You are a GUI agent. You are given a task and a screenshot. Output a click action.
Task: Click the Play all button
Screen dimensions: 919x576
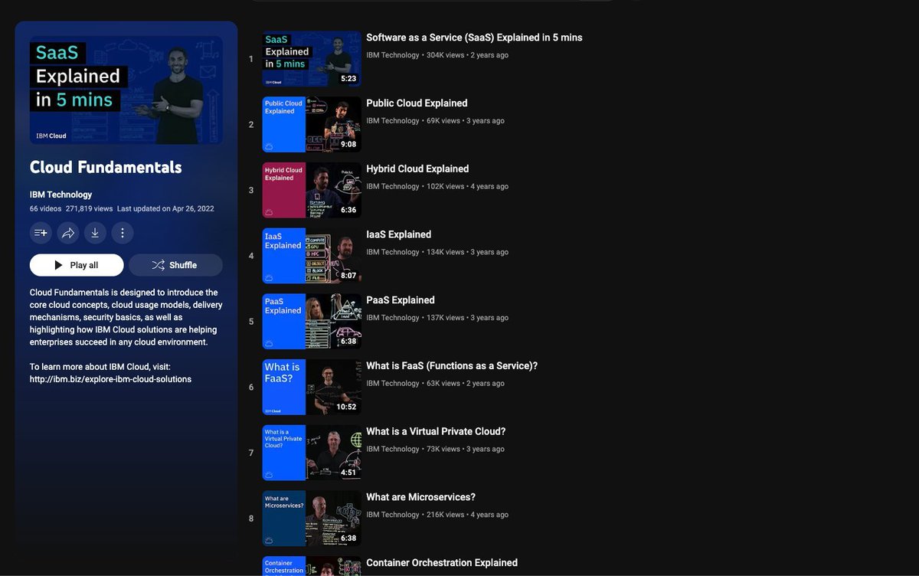pyautogui.click(x=77, y=265)
